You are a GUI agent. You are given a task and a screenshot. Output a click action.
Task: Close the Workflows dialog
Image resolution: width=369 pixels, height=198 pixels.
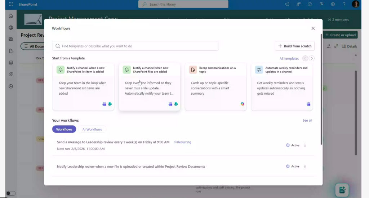coord(313,28)
